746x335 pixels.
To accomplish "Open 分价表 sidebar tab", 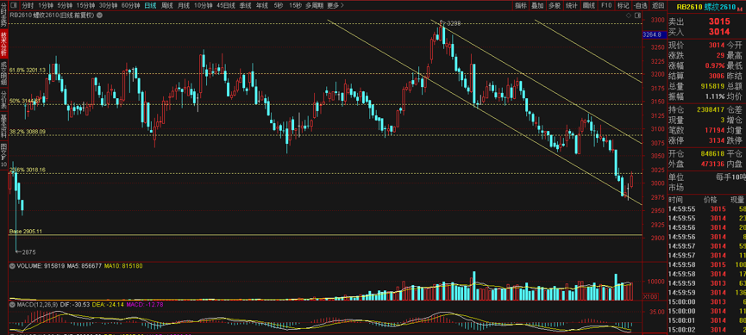I will coord(3,98).
